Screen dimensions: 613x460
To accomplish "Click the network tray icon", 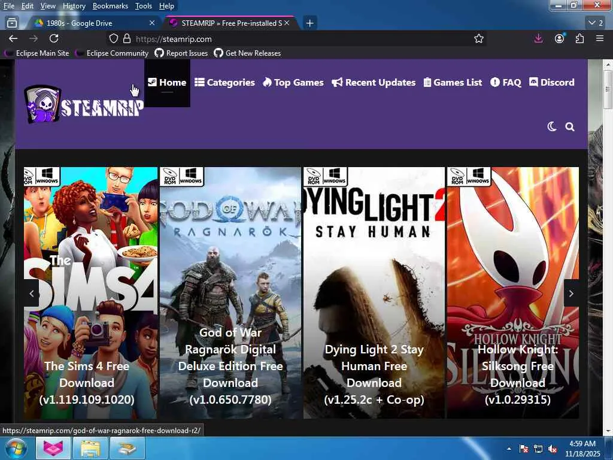I will [x=538, y=449].
